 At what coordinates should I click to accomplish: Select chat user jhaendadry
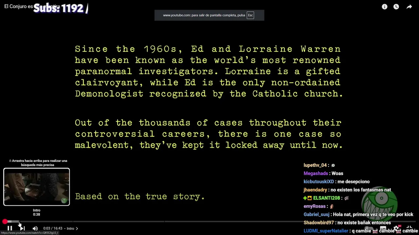pos(315,190)
